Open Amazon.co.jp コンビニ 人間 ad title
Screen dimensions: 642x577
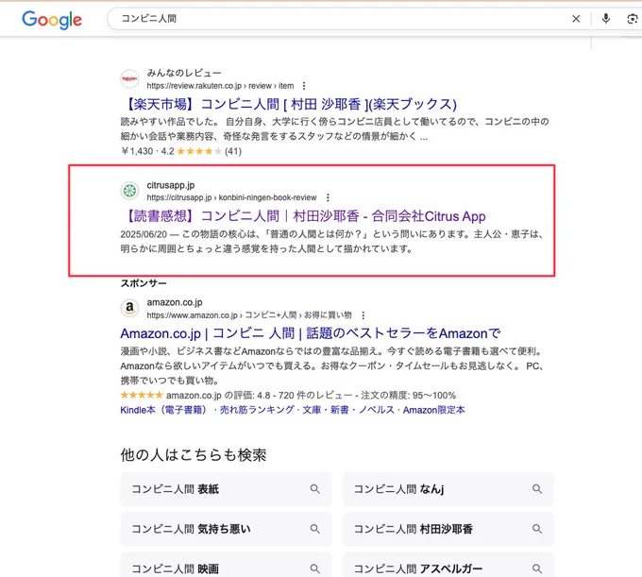(311, 333)
